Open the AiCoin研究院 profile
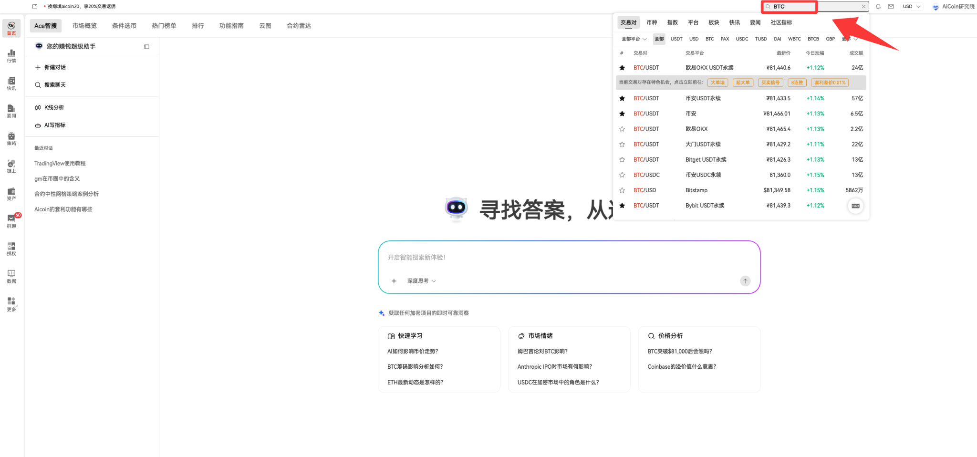Viewport: 977px width, 457px height. (x=954, y=7)
